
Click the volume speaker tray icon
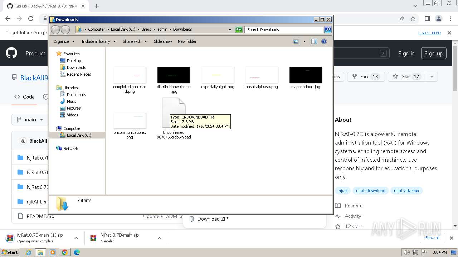(x=407, y=252)
